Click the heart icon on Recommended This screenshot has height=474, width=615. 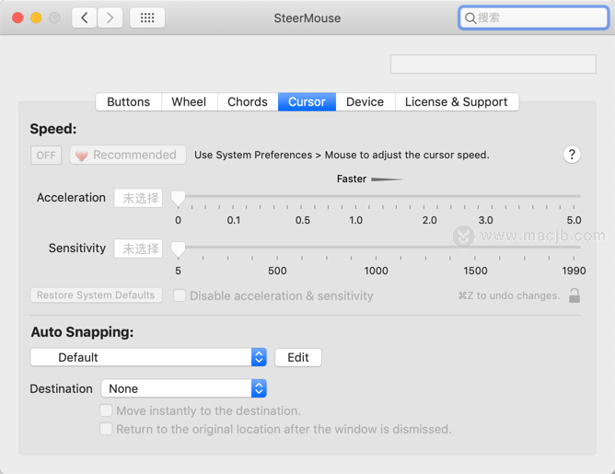pyautogui.click(x=82, y=156)
